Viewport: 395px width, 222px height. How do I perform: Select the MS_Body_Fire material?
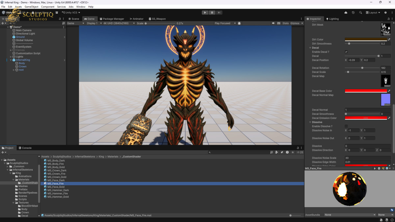point(55,164)
